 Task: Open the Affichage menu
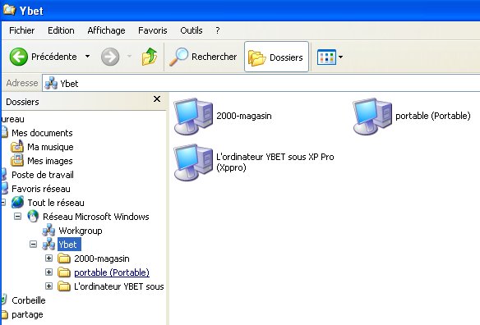106,30
